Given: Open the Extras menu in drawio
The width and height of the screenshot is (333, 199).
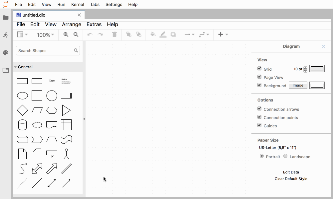Looking at the screenshot, I should pos(94,24).
